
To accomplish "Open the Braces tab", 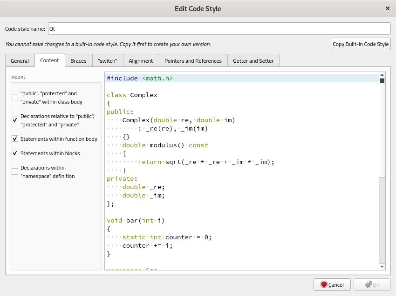I will tap(78, 61).
